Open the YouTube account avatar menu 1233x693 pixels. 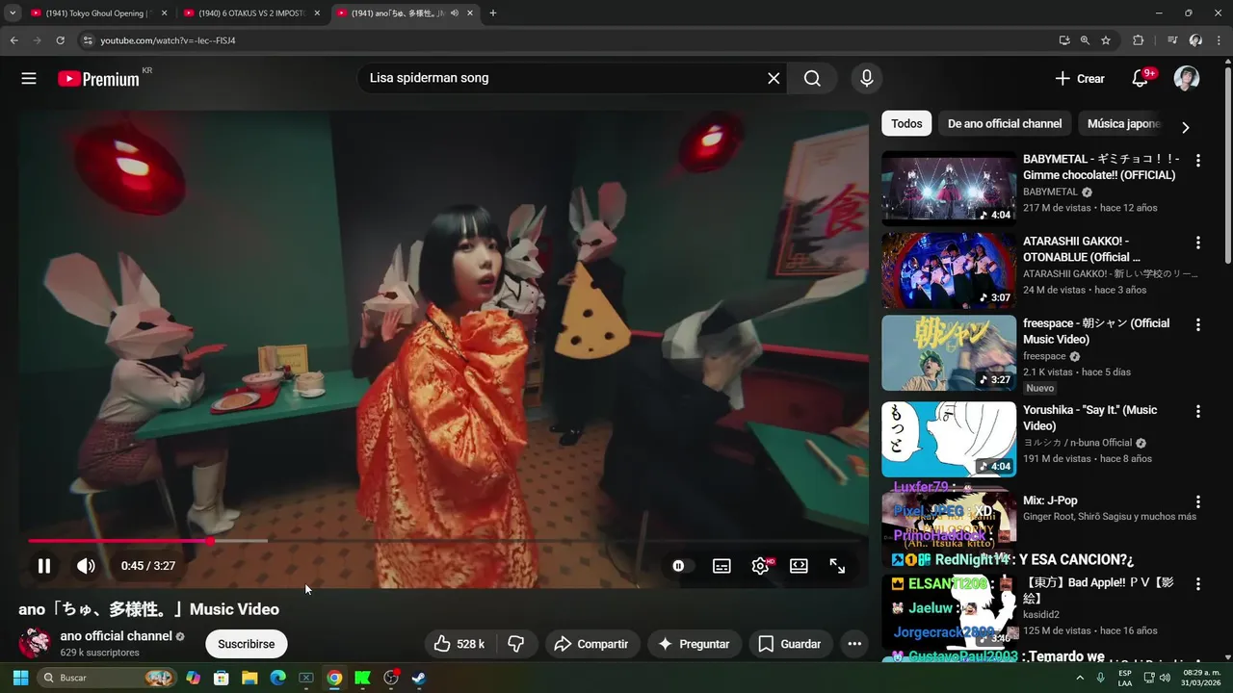1186,78
